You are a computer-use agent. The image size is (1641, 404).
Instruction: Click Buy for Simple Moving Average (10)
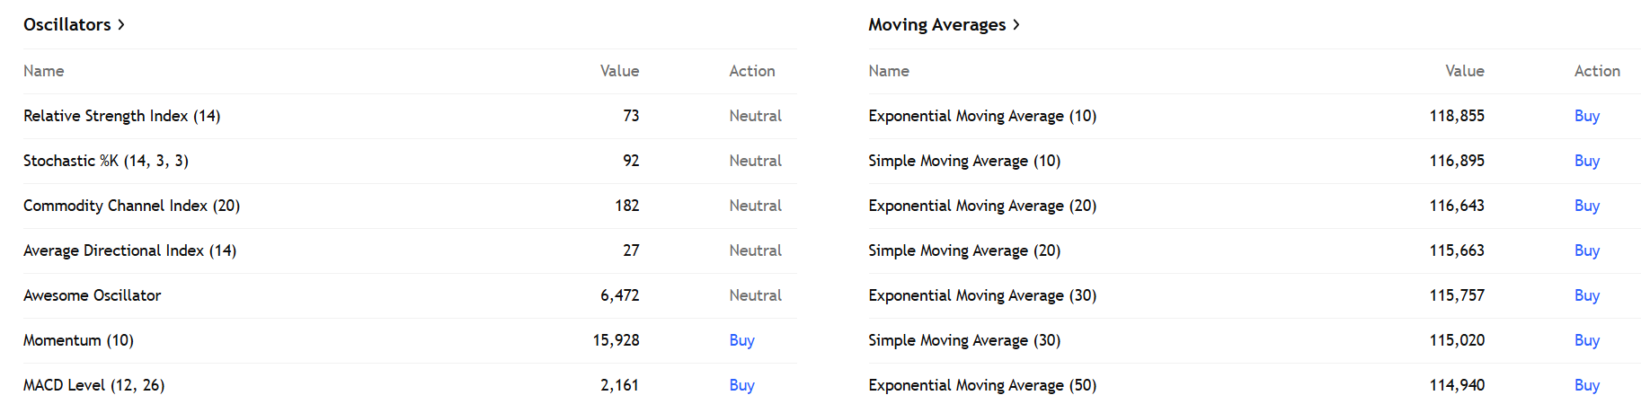pyautogui.click(x=1586, y=161)
